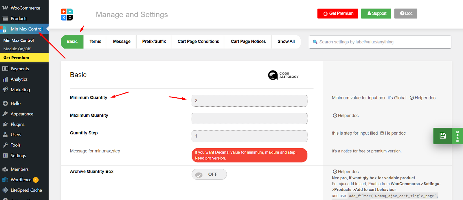Click the Analytics bar chart icon
The width and height of the screenshot is (463, 200).
coord(5,79)
